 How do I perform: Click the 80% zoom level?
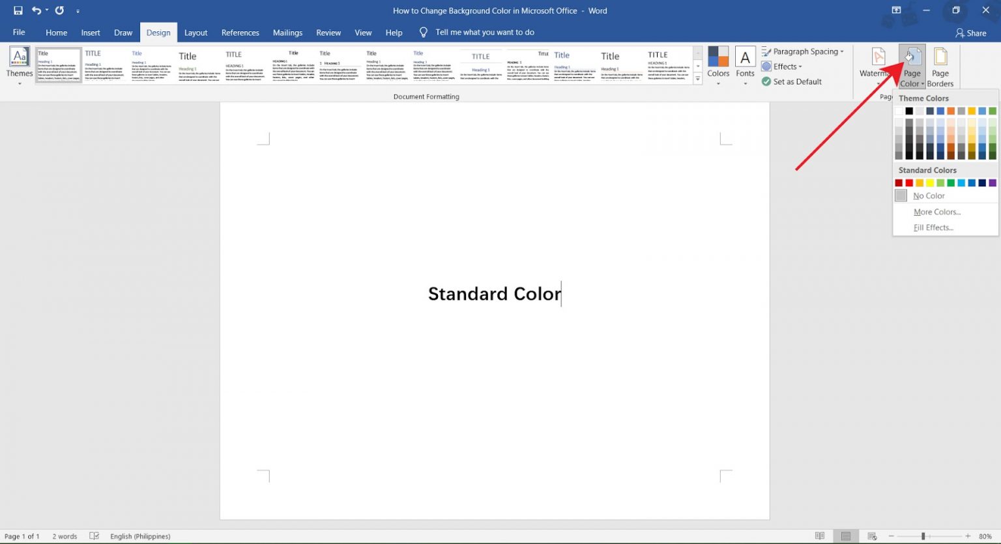coord(985,536)
